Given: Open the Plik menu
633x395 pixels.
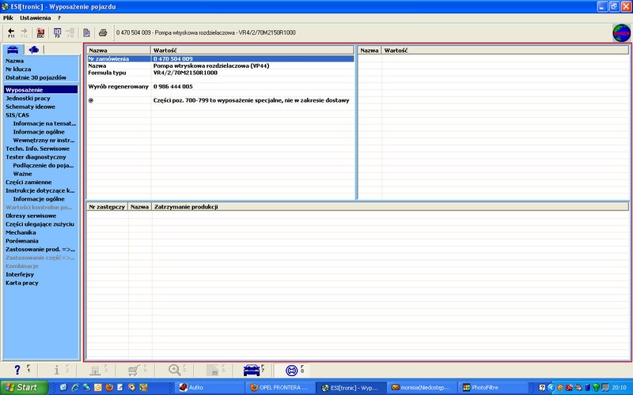Looking at the screenshot, I should (8, 17).
